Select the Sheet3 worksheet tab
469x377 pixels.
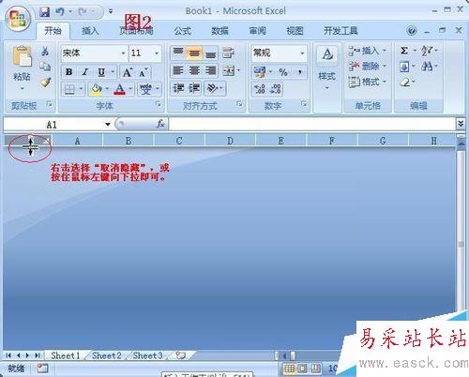pos(147,355)
